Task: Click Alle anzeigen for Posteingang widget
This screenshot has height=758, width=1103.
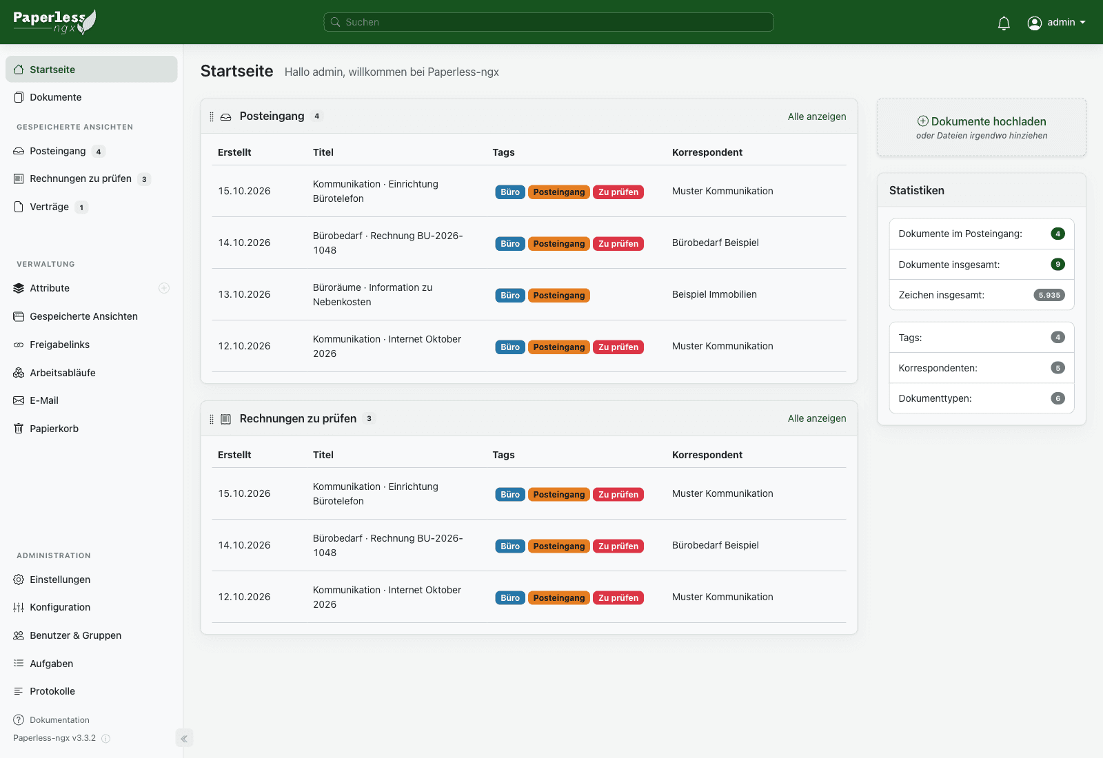Action: coord(817,116)
